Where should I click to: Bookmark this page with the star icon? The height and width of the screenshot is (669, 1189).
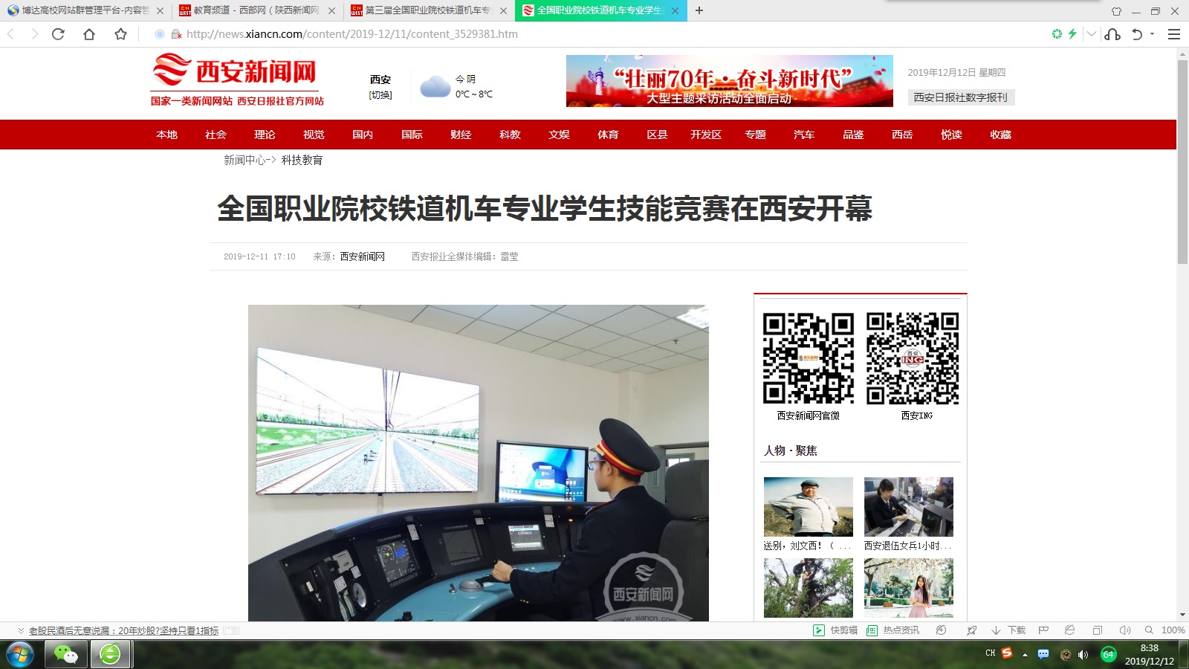[120, 34]
